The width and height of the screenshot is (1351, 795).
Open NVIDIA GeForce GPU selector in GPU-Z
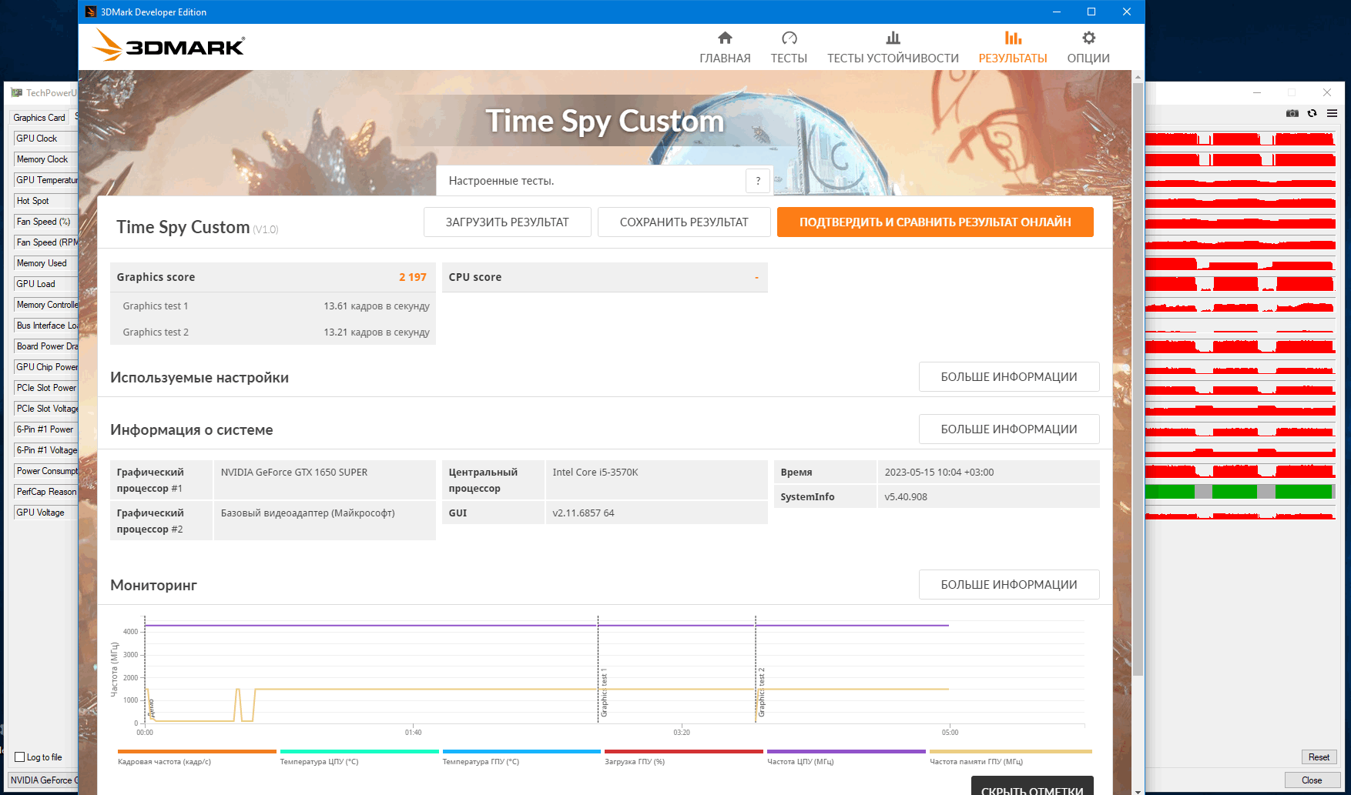tap(43, 780)
